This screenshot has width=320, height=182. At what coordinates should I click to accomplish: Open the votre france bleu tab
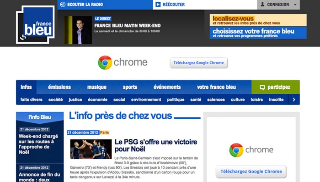(217, 87)
